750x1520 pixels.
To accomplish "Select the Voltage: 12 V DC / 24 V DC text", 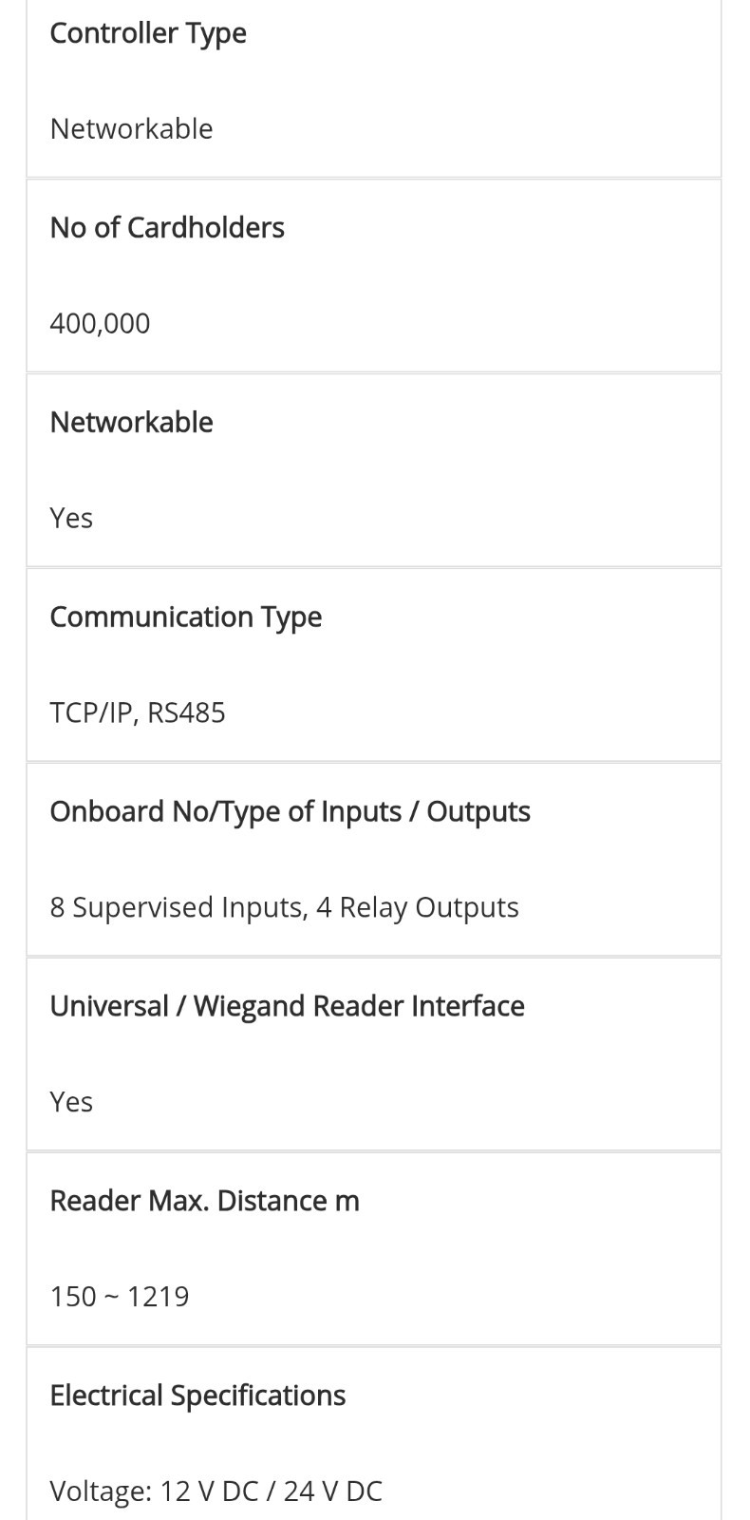I will click(216, 1491).
